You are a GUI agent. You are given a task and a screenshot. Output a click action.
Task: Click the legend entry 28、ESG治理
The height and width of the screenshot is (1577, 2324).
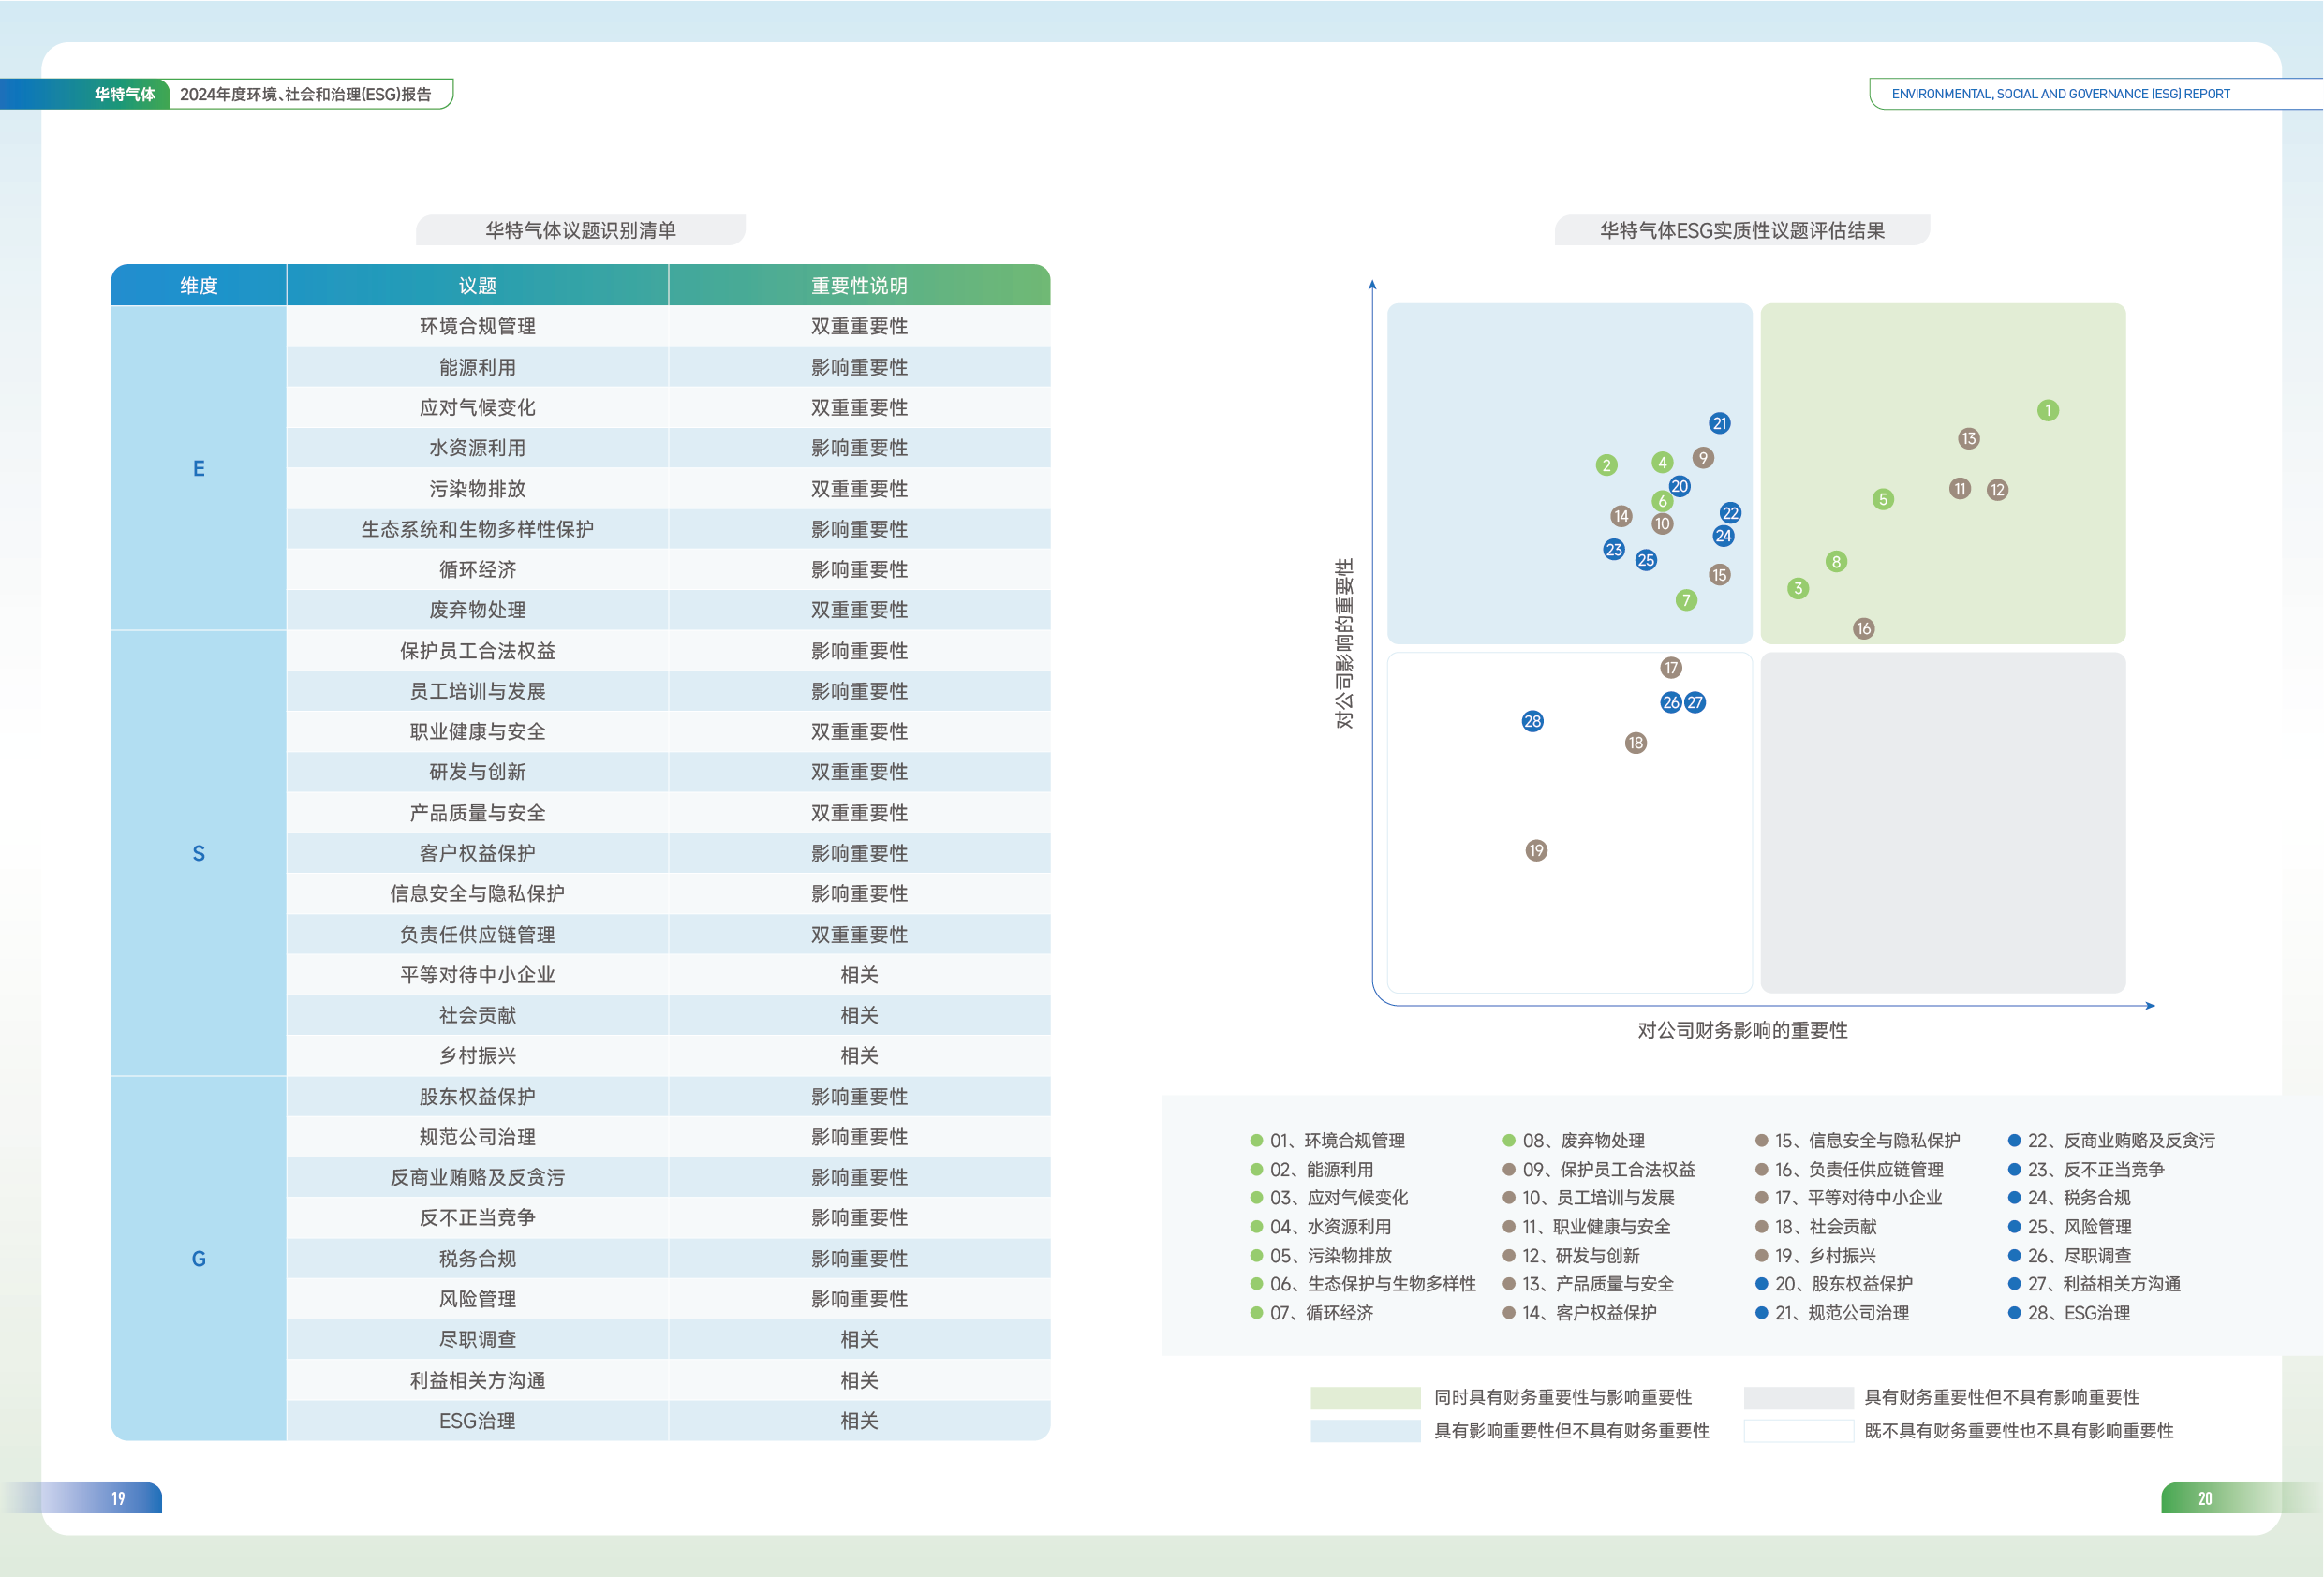(2078, 1312)
